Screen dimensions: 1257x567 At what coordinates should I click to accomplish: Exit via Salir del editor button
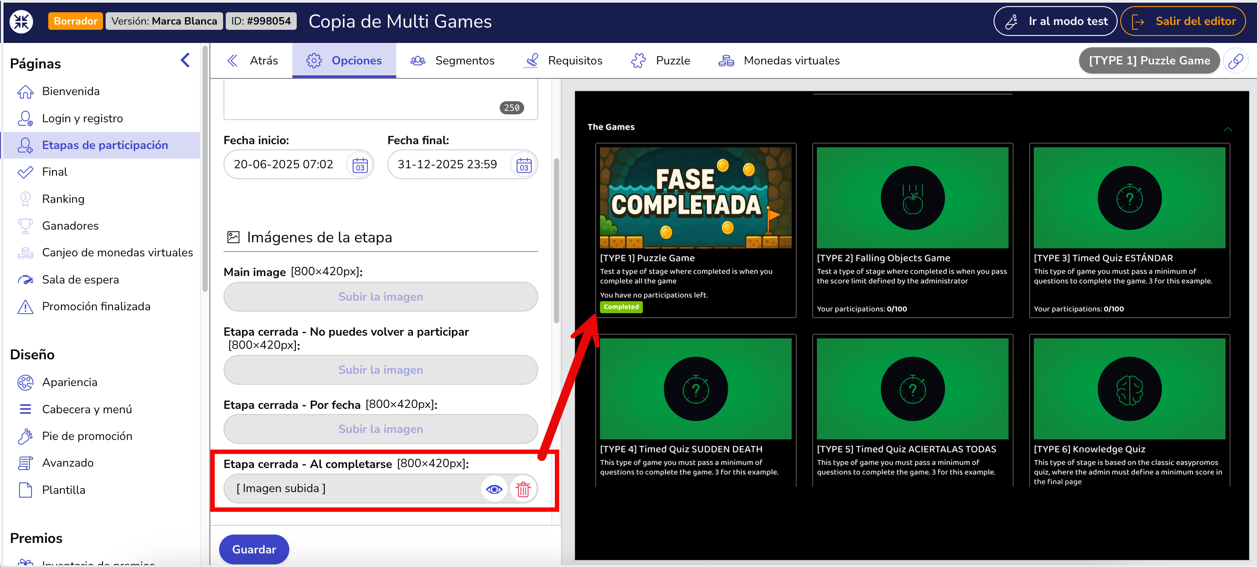click(1183, 21)
